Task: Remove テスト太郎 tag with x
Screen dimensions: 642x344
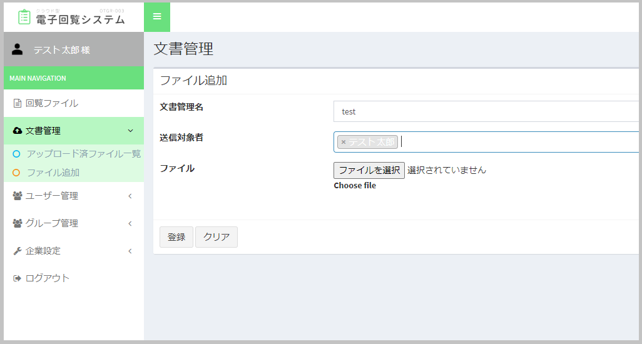Action: coord(344,142)
